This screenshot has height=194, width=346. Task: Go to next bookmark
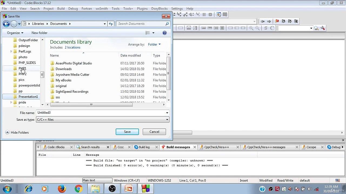[290, 21]
